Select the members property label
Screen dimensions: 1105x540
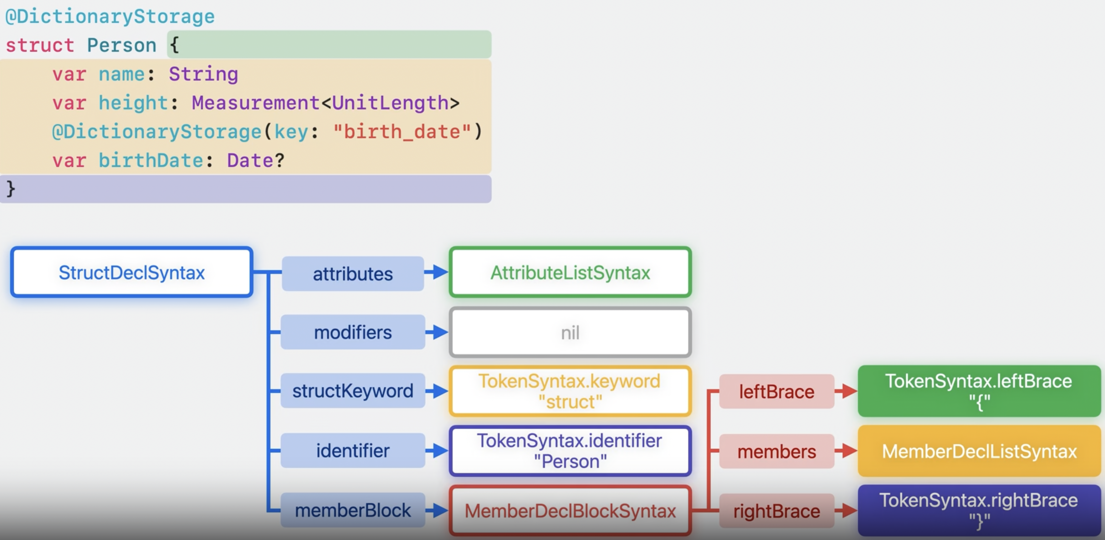point(776,451)
